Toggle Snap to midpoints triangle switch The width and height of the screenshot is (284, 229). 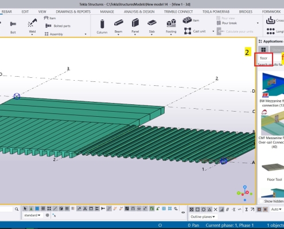(209, 210)
